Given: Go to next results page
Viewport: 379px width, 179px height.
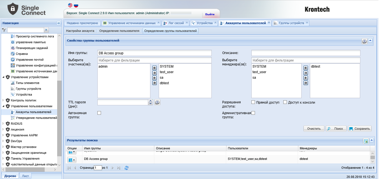Looking at the screenshot, I should pos(113,168).
